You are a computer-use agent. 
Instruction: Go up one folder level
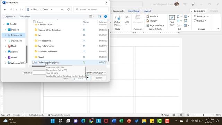22,9
